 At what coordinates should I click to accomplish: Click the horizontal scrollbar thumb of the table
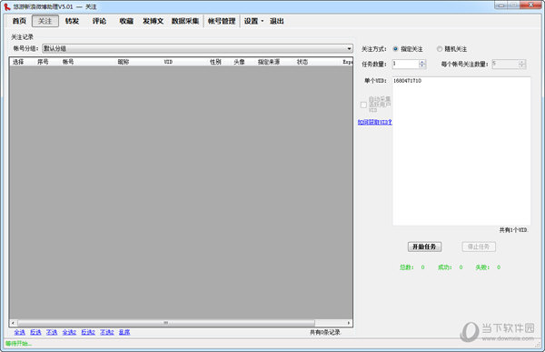tap(166, 323)
